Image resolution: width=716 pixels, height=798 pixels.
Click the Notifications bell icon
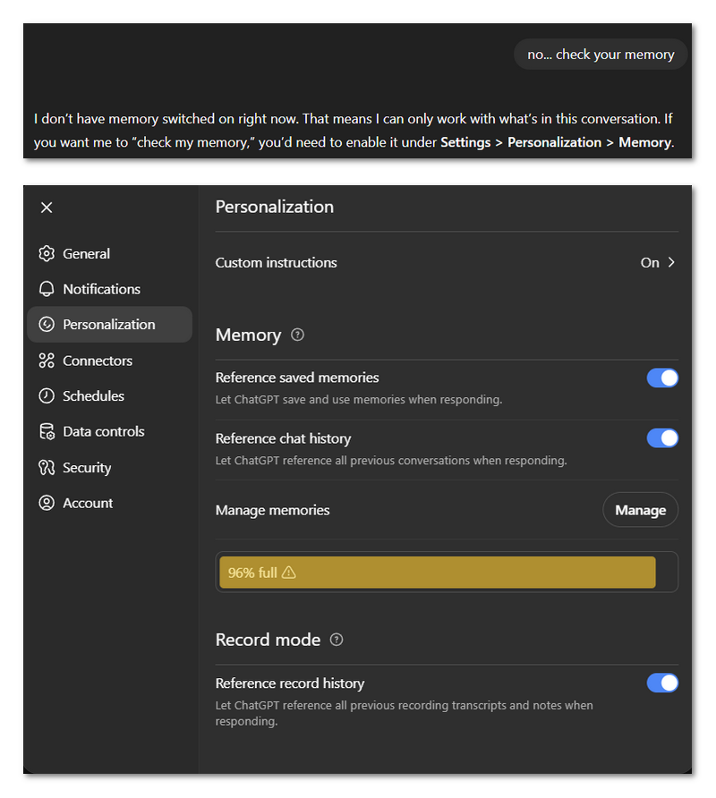[47, 289]
